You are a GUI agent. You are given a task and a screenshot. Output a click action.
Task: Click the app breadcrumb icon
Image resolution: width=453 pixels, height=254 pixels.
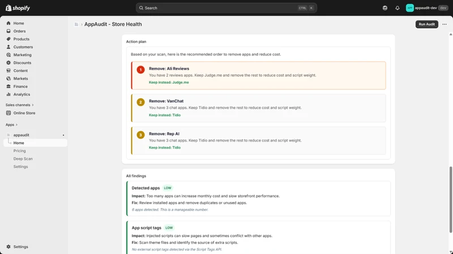coord(76,24)
